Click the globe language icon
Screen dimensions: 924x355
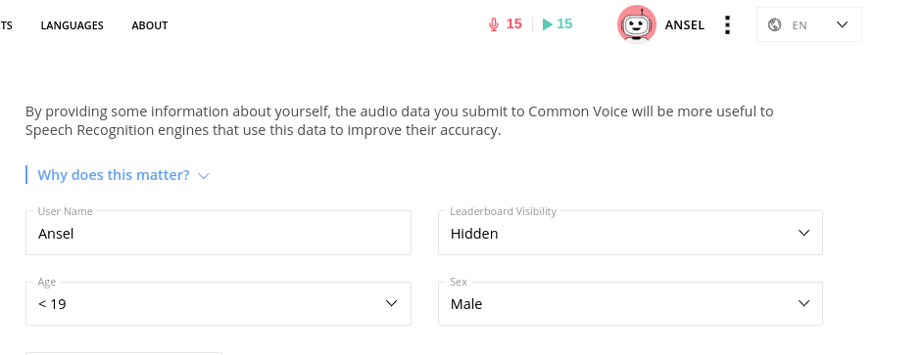pos(775,24)
